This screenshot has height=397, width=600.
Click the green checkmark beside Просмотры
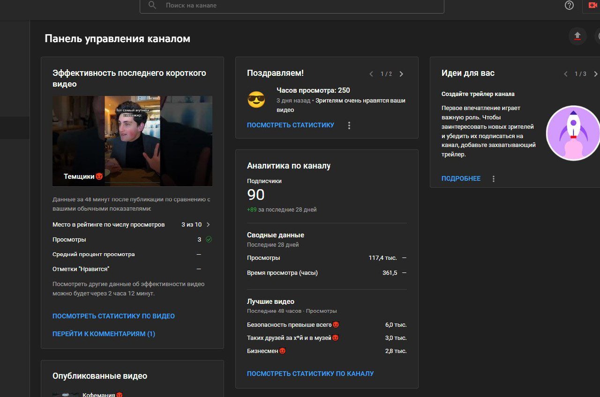(209, 239)
